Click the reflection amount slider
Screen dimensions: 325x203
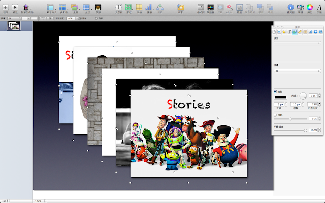click(290, 119)
